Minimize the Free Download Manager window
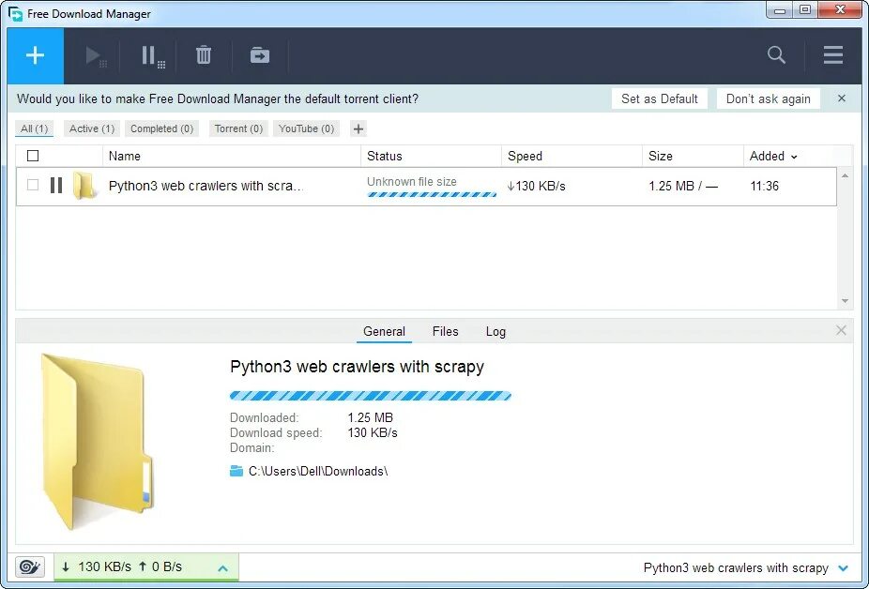The width and height of the screenshot is (869, 589). coord(780,10)
